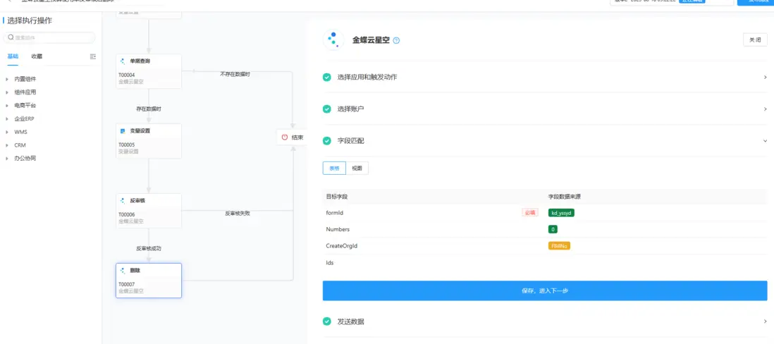Viewport: 774px width, 344px height.
Task: Click the red power icon on 结束 node
Action: pos(284,137)
